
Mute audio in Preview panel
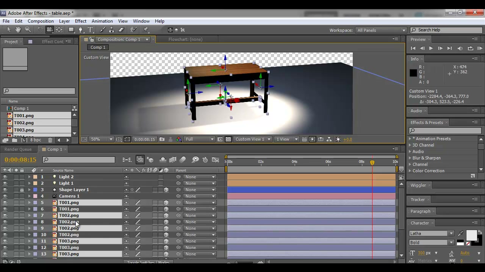[x=460, y=48]
